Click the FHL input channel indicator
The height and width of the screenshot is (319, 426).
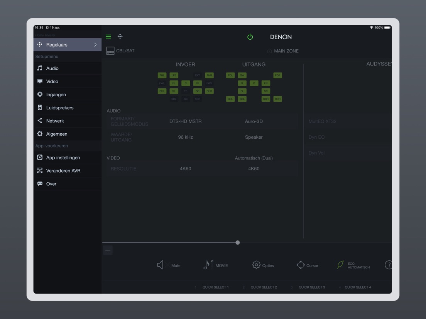click(162, 75)
